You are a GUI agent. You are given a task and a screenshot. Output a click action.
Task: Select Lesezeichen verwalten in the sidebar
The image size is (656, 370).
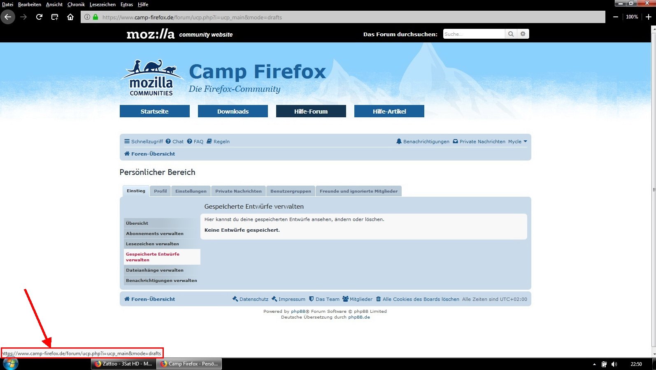(x=162, y=244)
